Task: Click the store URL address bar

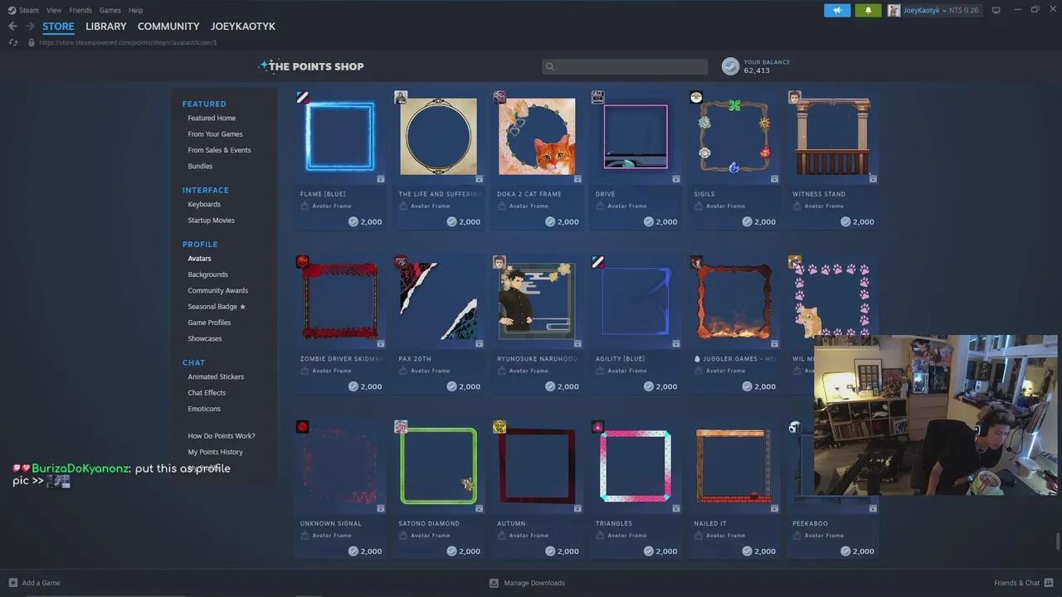Action: (129, 42)
